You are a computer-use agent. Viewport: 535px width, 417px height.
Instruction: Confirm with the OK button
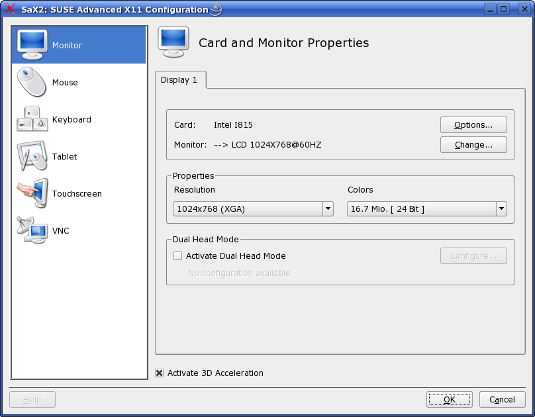450,399
